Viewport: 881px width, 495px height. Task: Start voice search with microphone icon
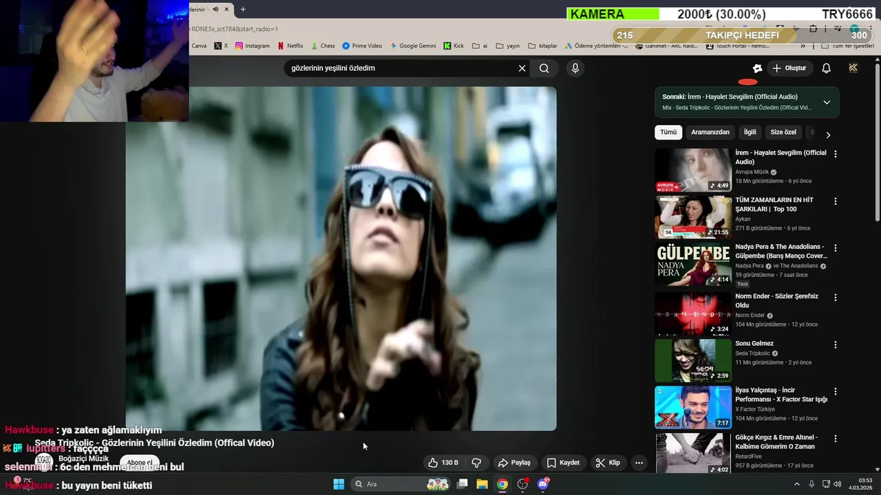point(575,68)
